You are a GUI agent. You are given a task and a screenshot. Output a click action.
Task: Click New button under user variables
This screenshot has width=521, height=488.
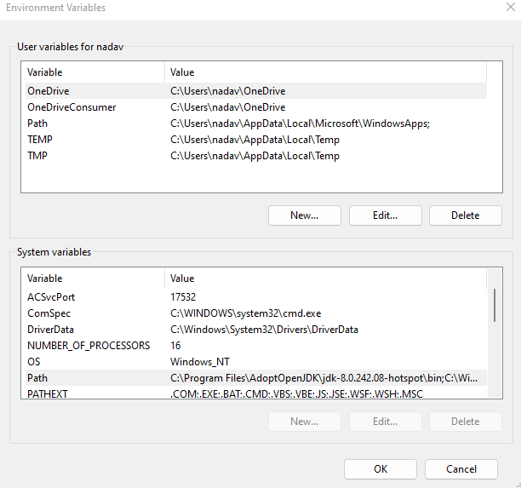pos(305,215)
